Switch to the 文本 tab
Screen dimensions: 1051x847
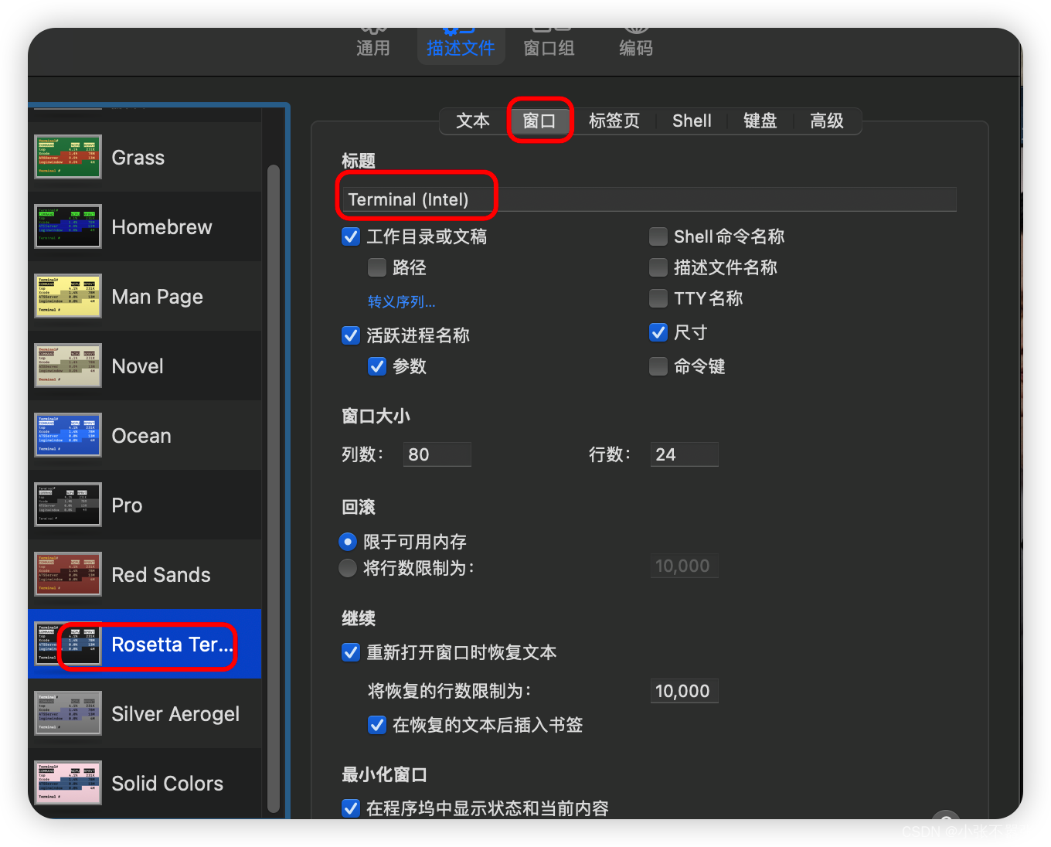click(x=473, y=121)
